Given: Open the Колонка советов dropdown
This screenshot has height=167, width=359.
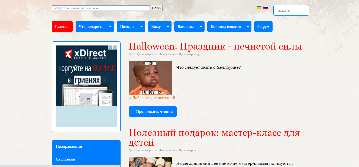Looking at the screenshot, I should click(247, 26).
